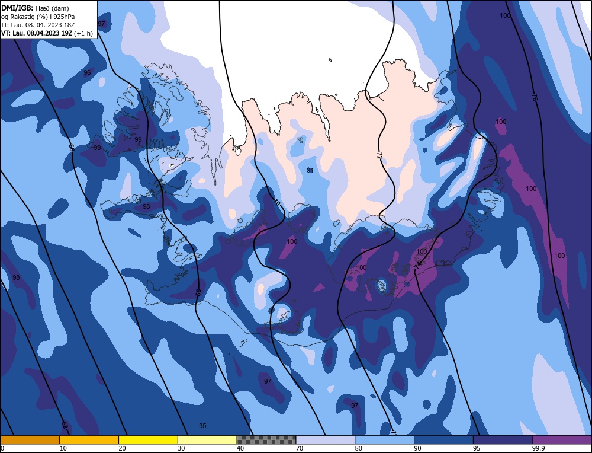Click the '70' contour label on the map
The width and height of the screenshot is (592, 453).
coord(276,202)
